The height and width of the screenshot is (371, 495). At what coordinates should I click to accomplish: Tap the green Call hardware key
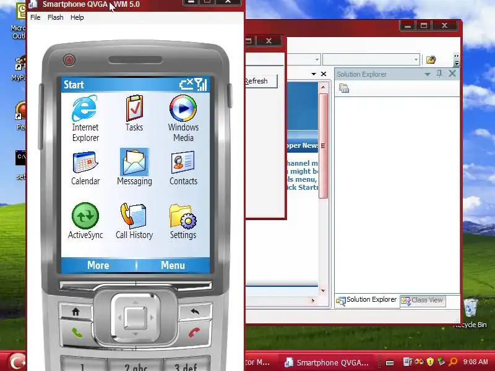77,333
